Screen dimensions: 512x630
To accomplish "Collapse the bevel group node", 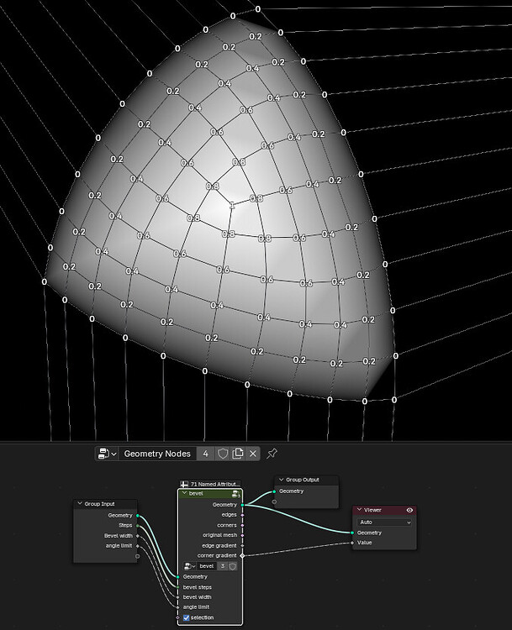I will (185, 493).
